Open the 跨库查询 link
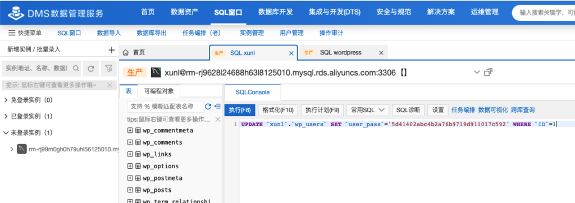Image resolution: width=575 pixels, height=203 pixels. (523, 109)
